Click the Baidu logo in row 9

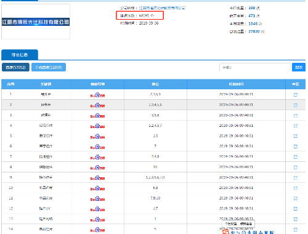point(97,178)
